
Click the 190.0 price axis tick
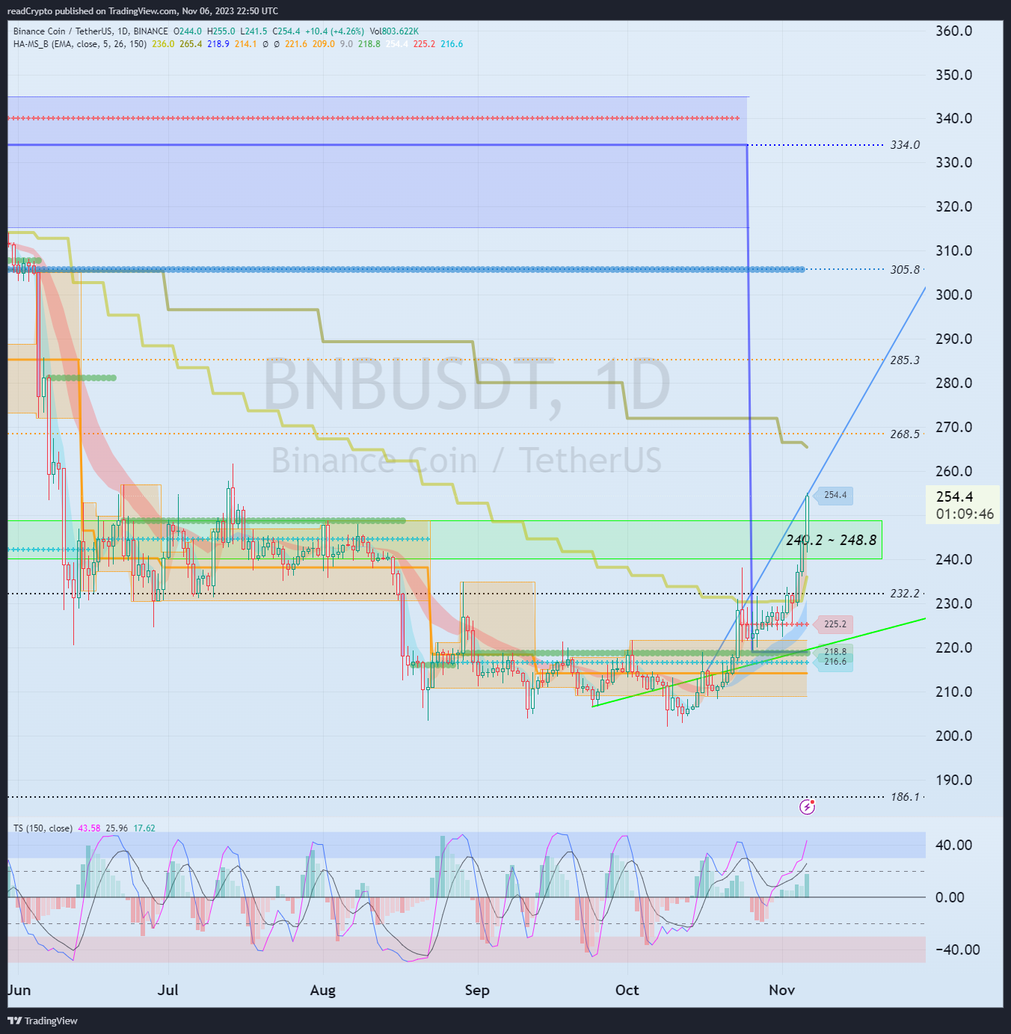click(954, 781)
